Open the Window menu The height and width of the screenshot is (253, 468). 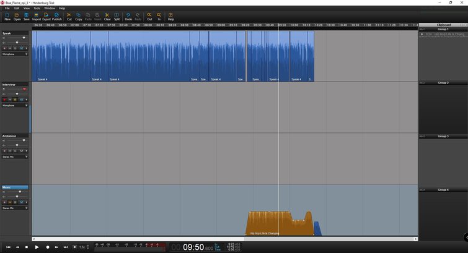50,8
